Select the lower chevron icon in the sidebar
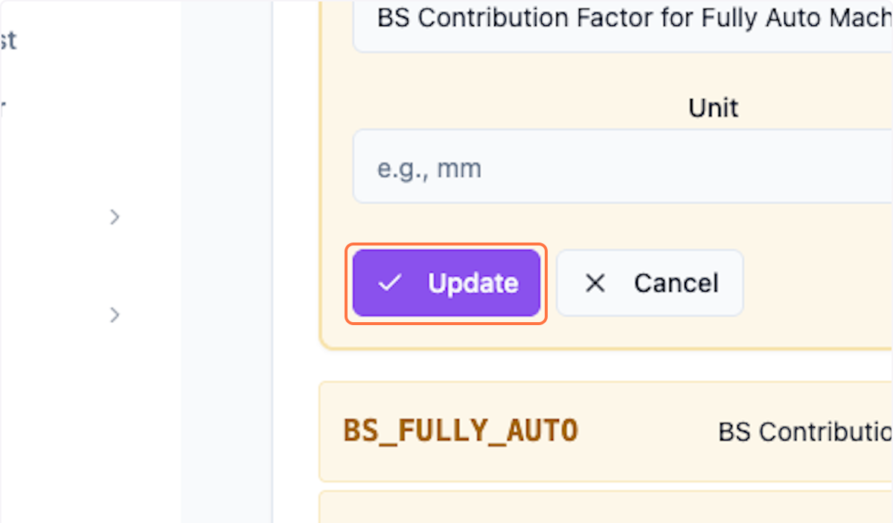 pyautogui.click(x=115, y=315)
